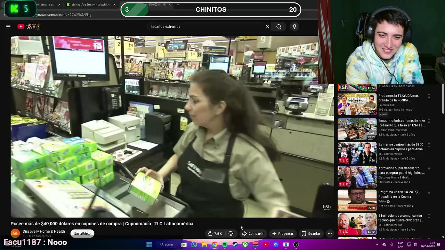Save the video with Guardar
This screenshot has width=445, height=250.
(x=311, y=234)
